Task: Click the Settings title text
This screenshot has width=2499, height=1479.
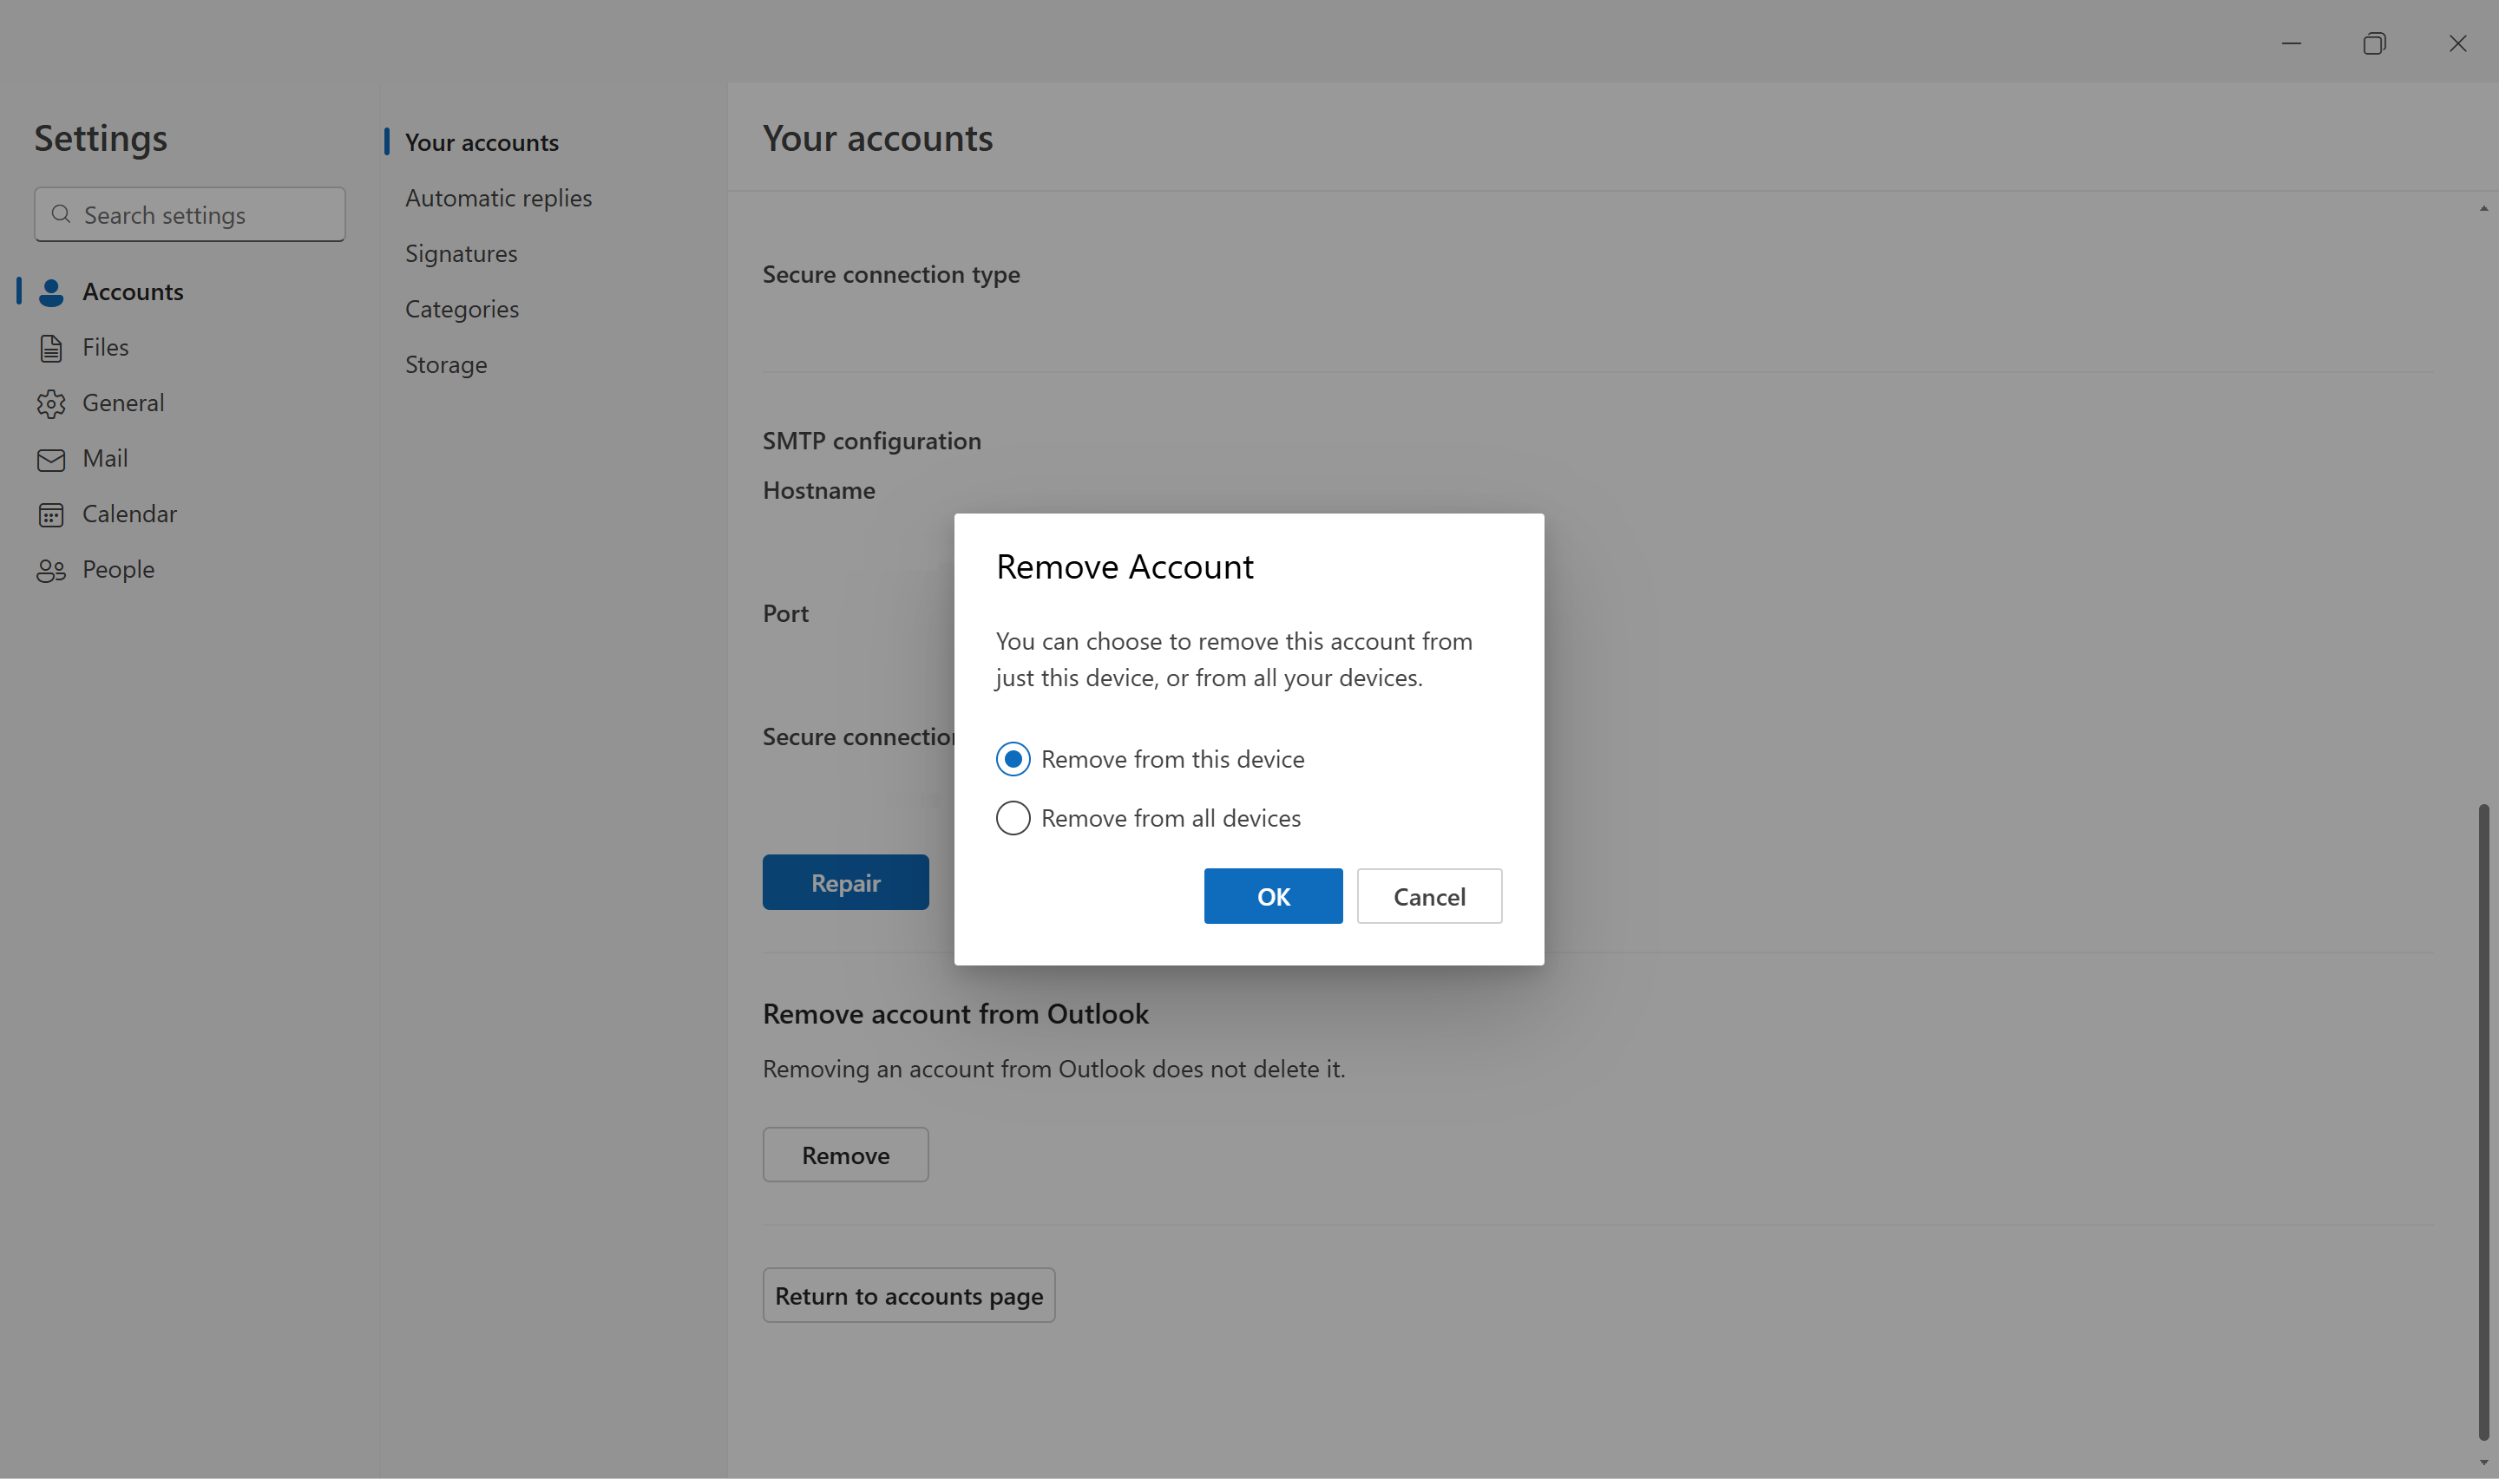Action: click(x=101, y=139)
